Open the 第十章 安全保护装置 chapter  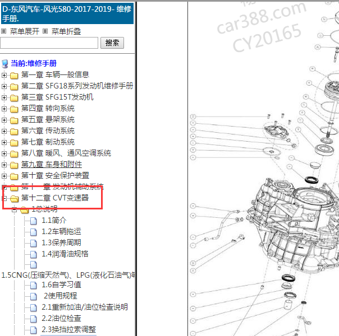tap(55, 176)
